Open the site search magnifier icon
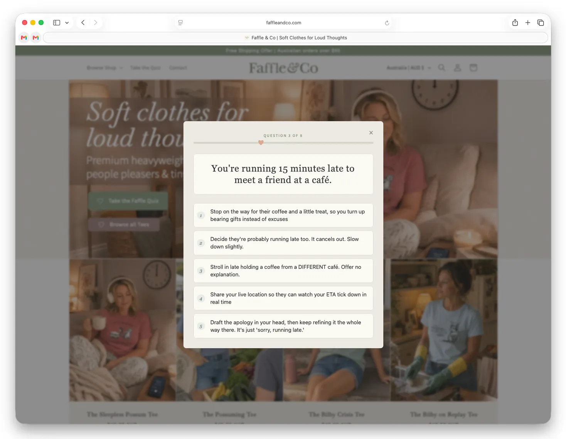The image size is (566, 439). pyautogui.click(x=441, y=68)
